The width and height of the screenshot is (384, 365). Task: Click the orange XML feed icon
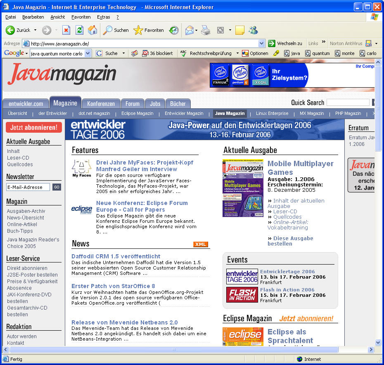pos(200,244)
